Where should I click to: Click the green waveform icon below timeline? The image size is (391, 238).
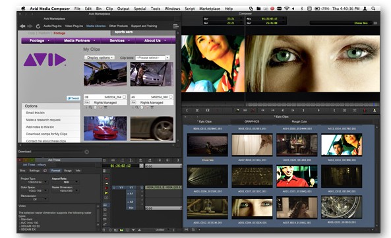click(122, 230)
